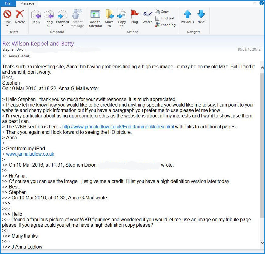Open the Move to folder menu

coord(109,18)
